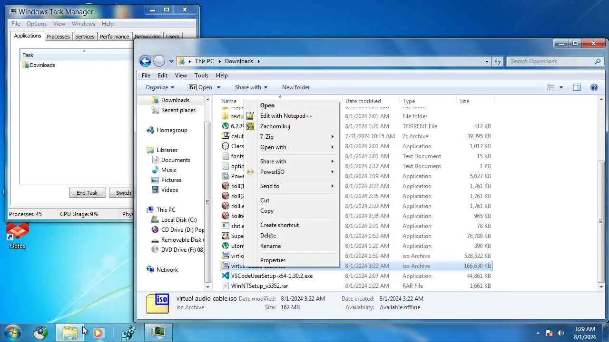Screen dimensions: 609x342
Task: Click the volume icon in the system tray
Action: [x=560, y=333]
